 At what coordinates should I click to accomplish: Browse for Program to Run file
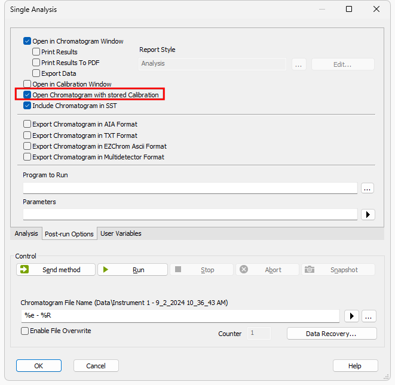tap(368, 188)
